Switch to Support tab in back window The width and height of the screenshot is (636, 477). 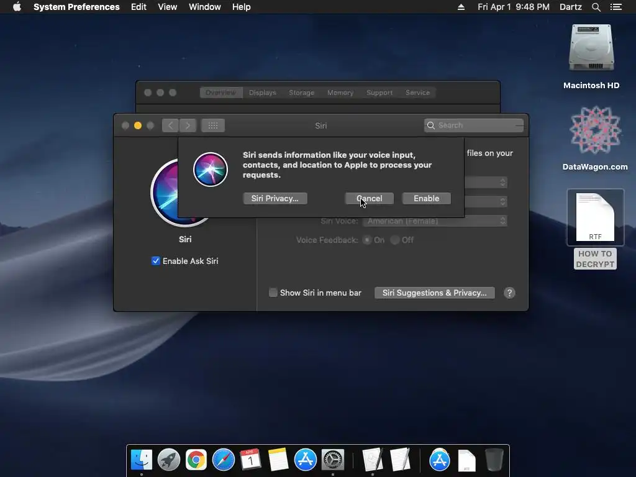click(x=379, y=93)
